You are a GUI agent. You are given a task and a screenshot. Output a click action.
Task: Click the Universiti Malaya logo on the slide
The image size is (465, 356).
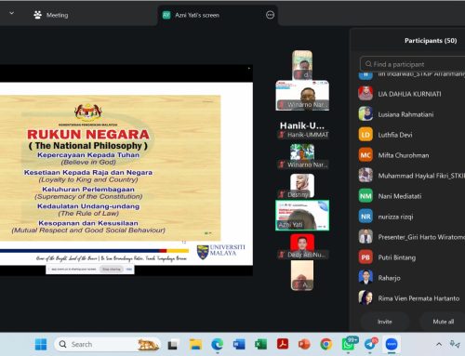click(221, 252)
